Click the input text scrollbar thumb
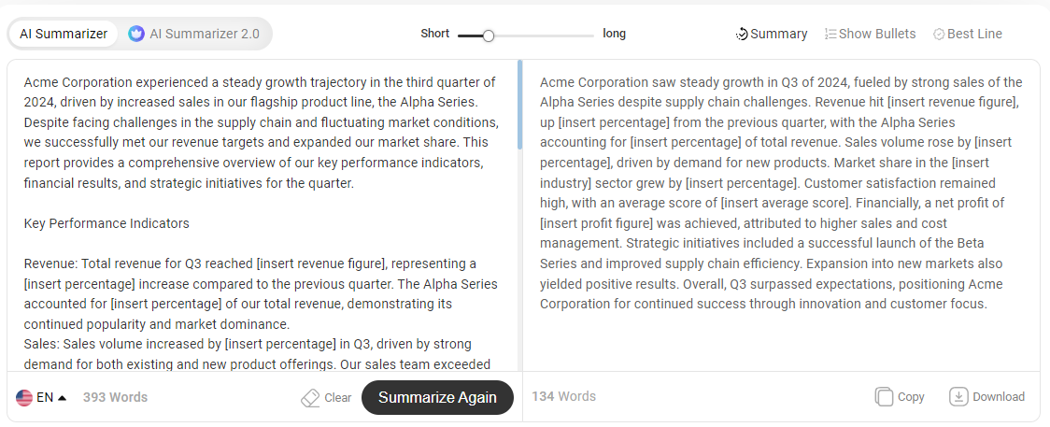 tap(519, 105)
